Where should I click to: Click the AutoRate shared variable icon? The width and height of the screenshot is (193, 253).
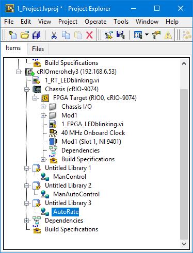tap(45, 212)
